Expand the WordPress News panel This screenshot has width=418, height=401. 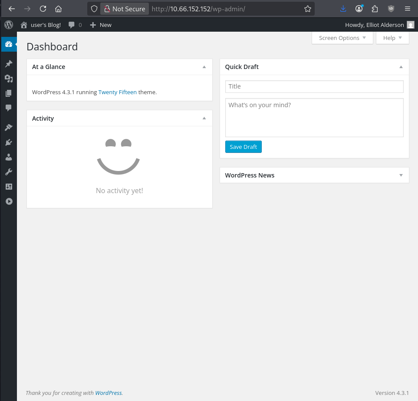pos(401,175)
